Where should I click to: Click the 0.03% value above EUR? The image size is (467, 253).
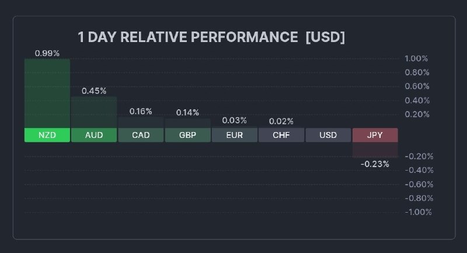pos(235,120)
